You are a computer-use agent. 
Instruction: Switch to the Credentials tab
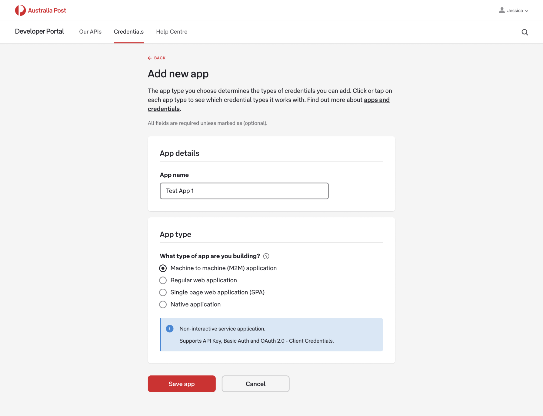[129, 32]
